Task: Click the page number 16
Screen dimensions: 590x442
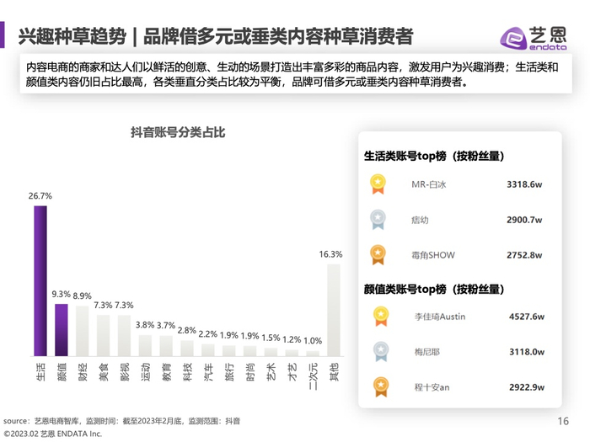Action: tap(563, 421)
